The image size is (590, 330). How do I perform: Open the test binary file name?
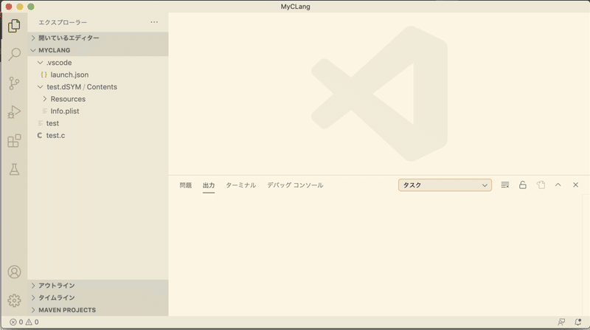[x=52, y=123]
